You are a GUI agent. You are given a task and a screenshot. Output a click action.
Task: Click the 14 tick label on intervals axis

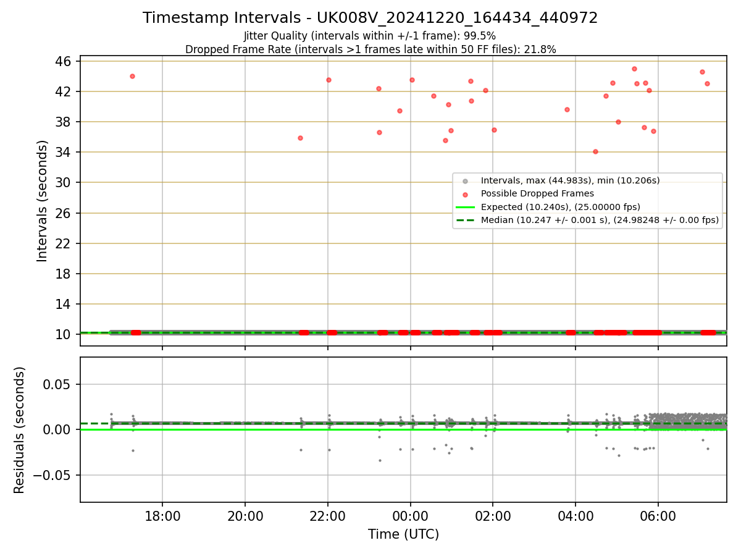pos(65,304)
